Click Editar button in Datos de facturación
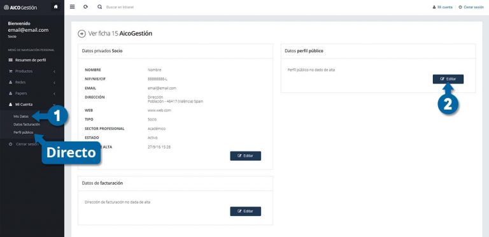Image resolution: width=489 pixels, height=237 pixels. tap(245, 211)
